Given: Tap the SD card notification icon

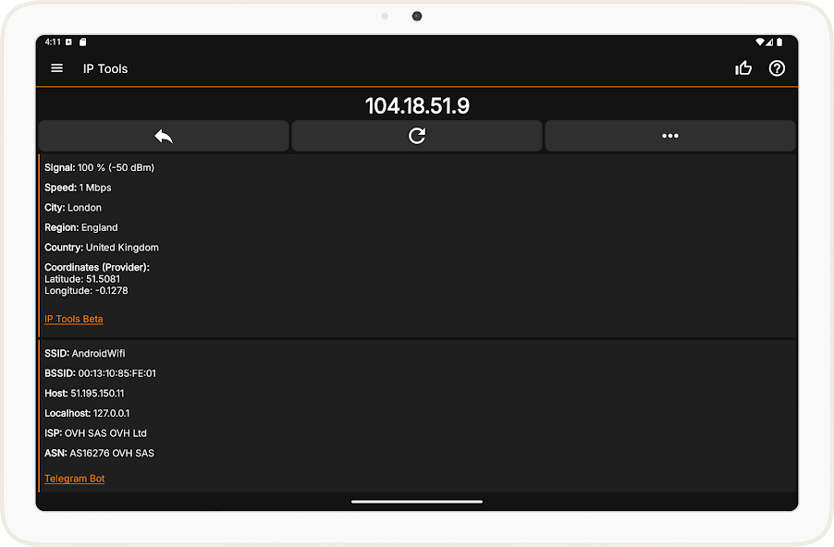Looking at the screenshot, I should (x=82, y=42).
